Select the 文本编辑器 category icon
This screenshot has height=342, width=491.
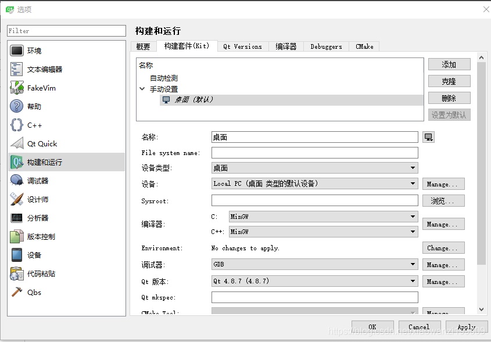click(17, 70)
